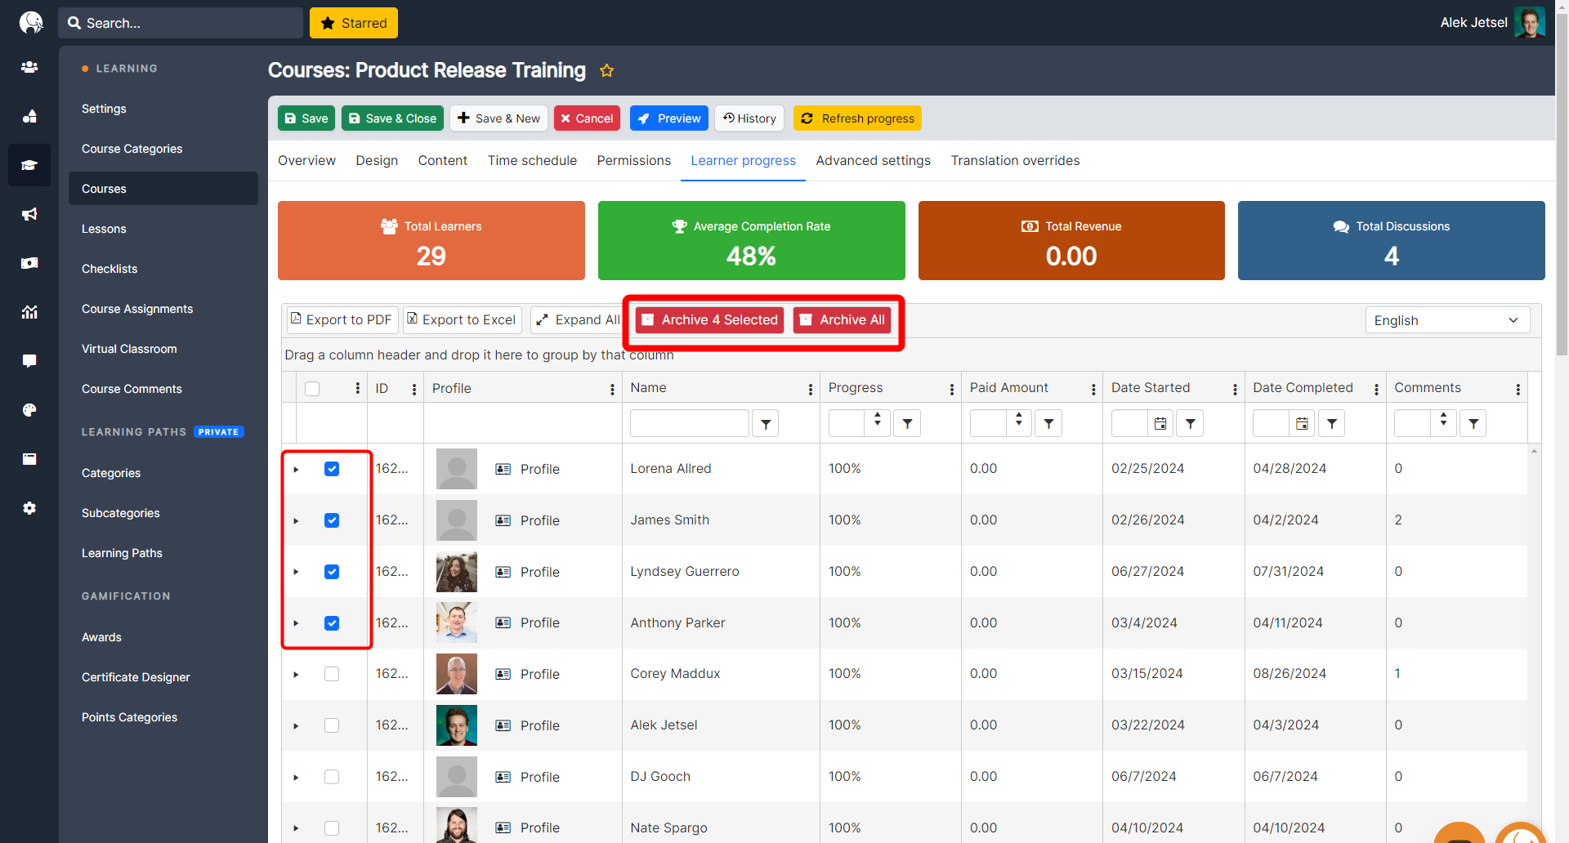The image size is (1569, 843).
Task: Click the Archive 4 Selected button
Action: 709,320
